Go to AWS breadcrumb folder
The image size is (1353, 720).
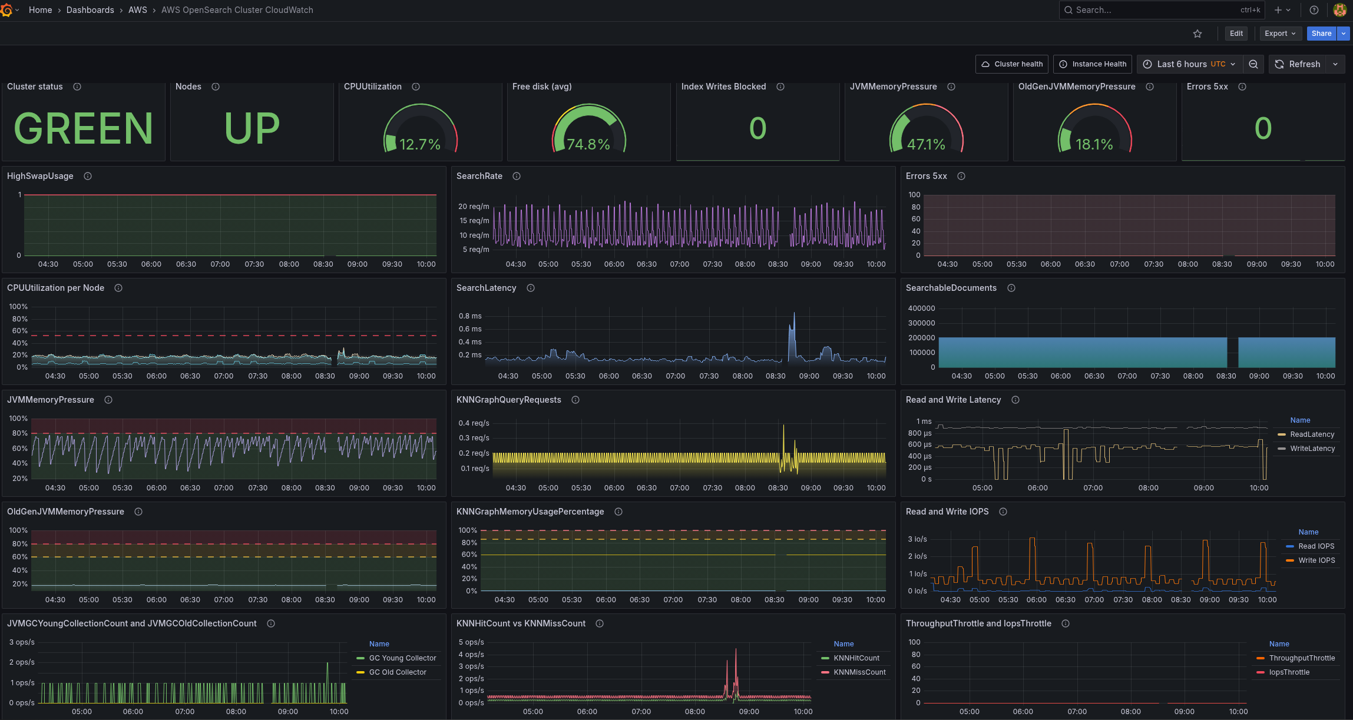pos(138,10)
